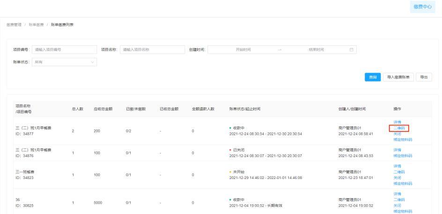Viewport: 442px width, 214px height.
Task: Click the 2021-12-24 08:58:41 creation time
Action: point(356,134)
